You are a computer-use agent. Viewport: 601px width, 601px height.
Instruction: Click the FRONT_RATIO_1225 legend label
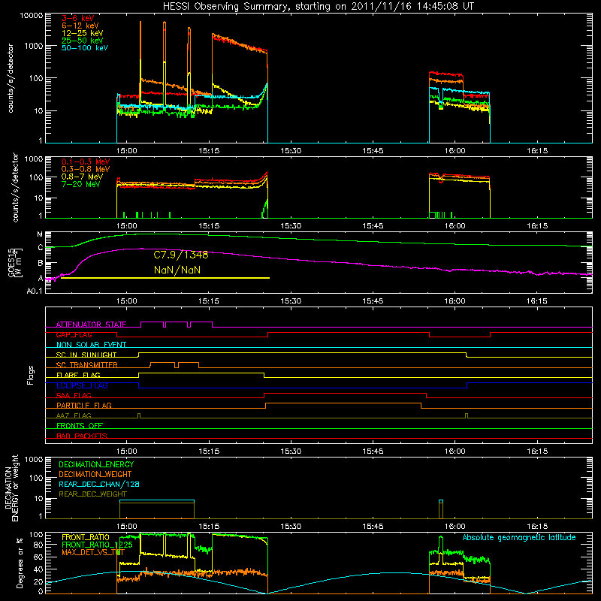pos(97,545)
